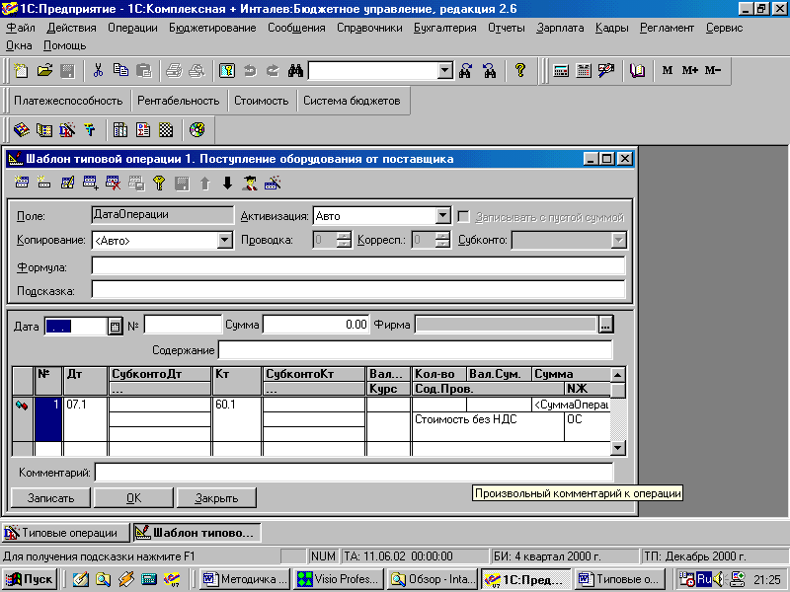790x592 pixels.
Task: Click the 'Стоимость без НДС' cell
Action: (x=488, y=426)
